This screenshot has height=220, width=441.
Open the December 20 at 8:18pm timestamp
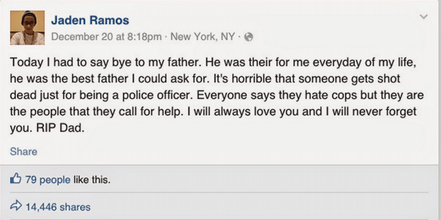107,37
